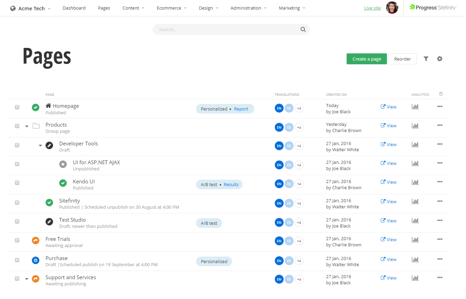This screenshot has height=299, width=466.
Task: Tick the Developer Tools row checkbox
Action: click(17, 145)
